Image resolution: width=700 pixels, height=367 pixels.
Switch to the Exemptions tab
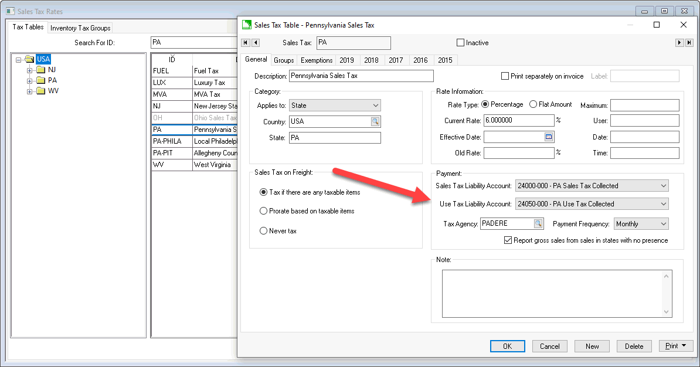pyautogui.click(x=317, y=60)
